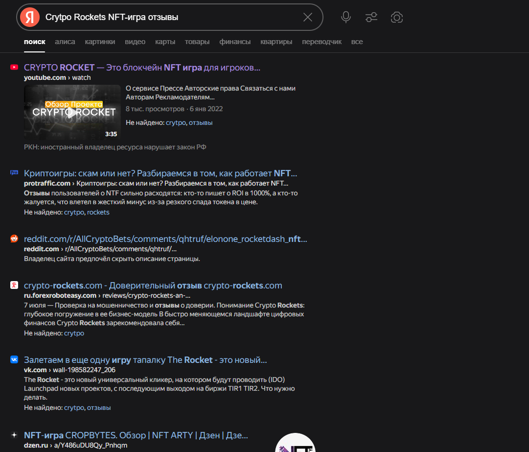This screenshot has width=529, height=452.
Task: Open image search camera icon
Action: tap(397, 17)
